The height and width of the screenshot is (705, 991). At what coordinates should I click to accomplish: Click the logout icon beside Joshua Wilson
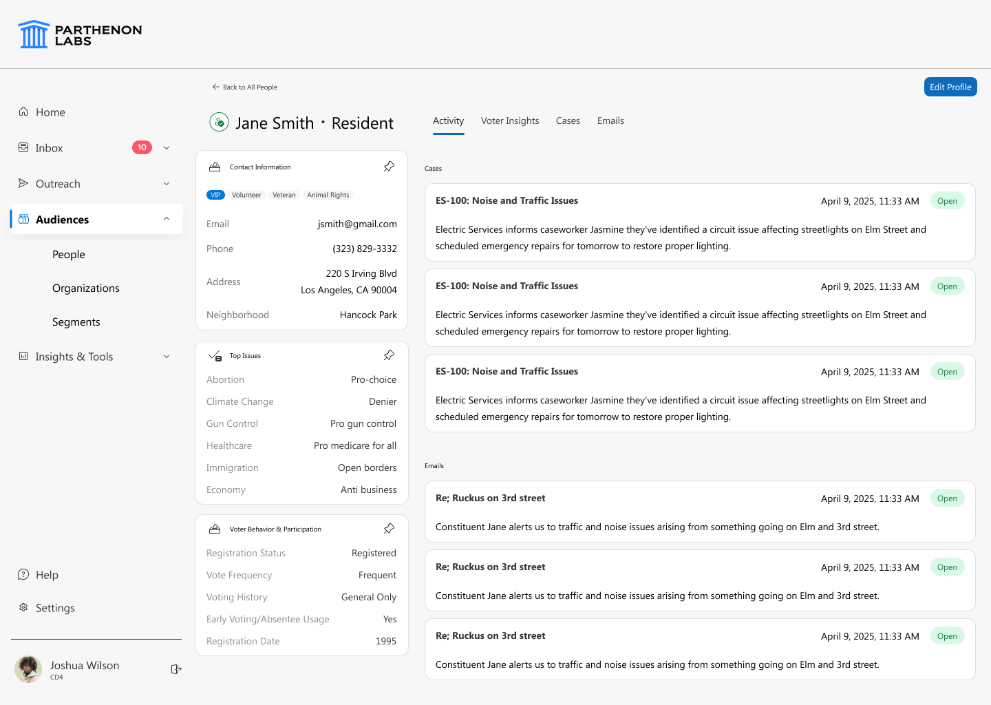click(x=176, y=669)
